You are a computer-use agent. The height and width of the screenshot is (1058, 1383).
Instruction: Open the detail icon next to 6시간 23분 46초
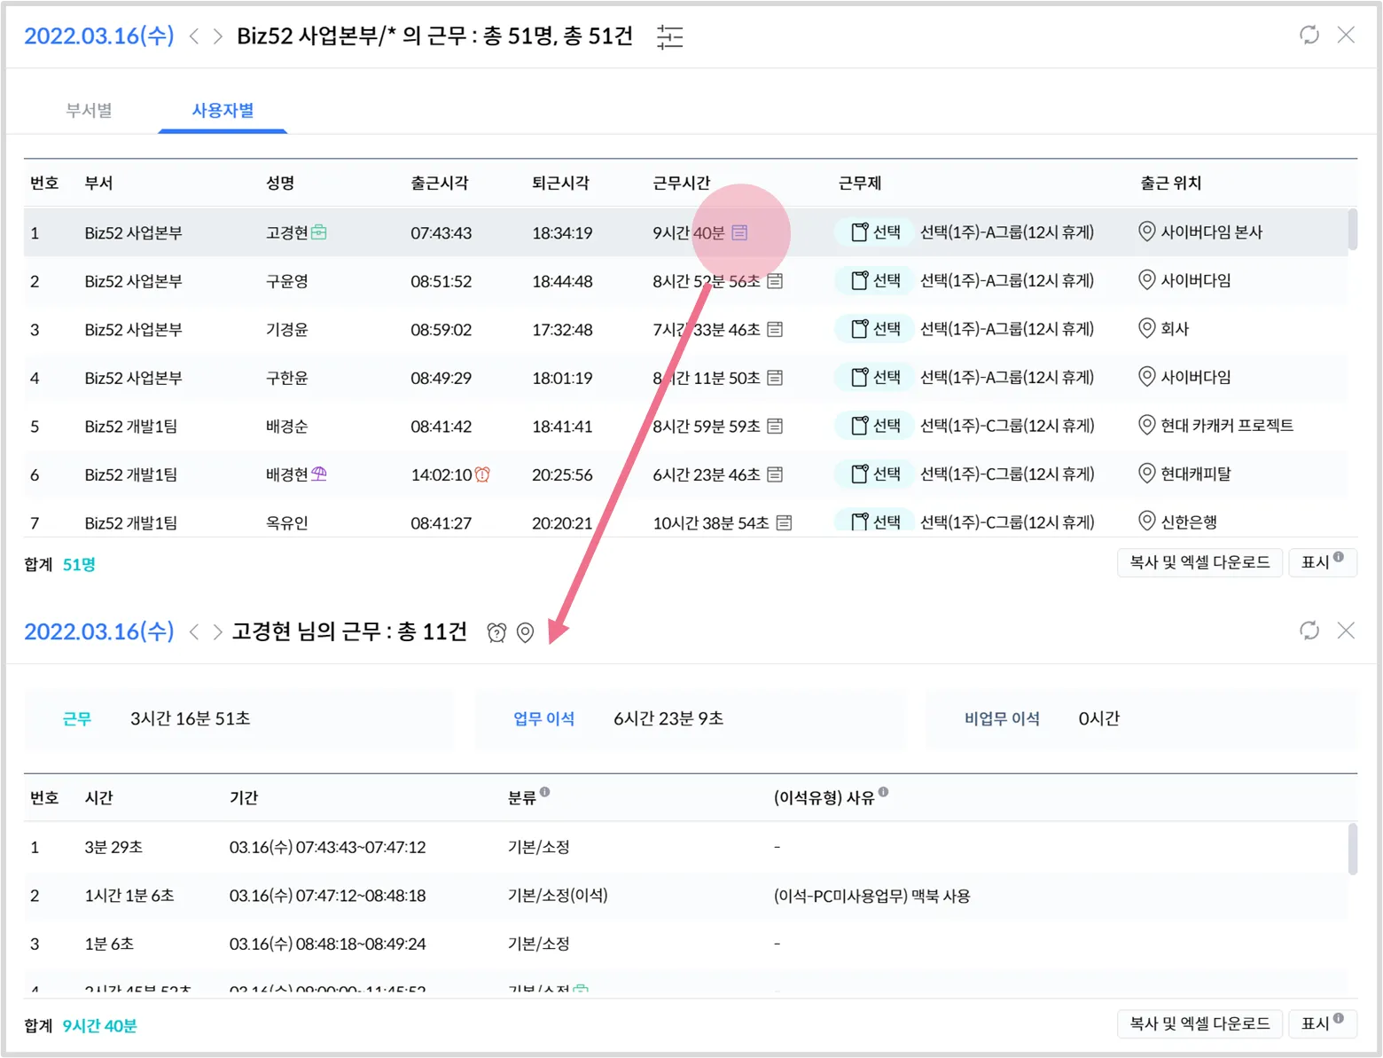pyautogui.click(x=775, y=474)
